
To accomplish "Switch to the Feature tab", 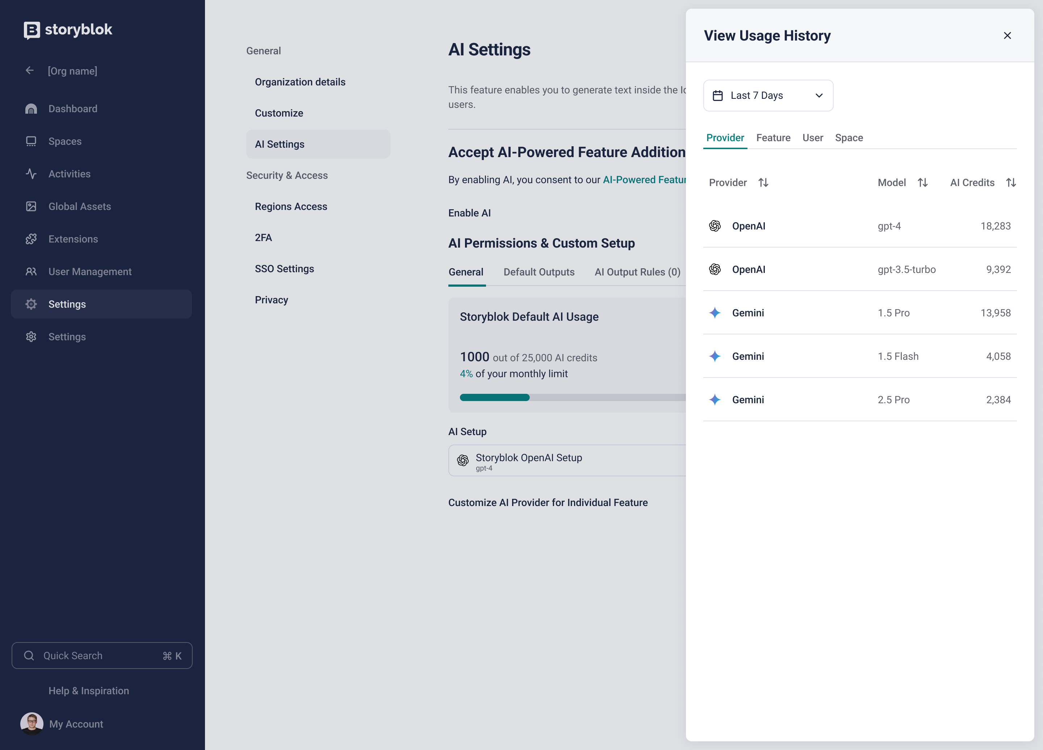I will pos(773,138).
